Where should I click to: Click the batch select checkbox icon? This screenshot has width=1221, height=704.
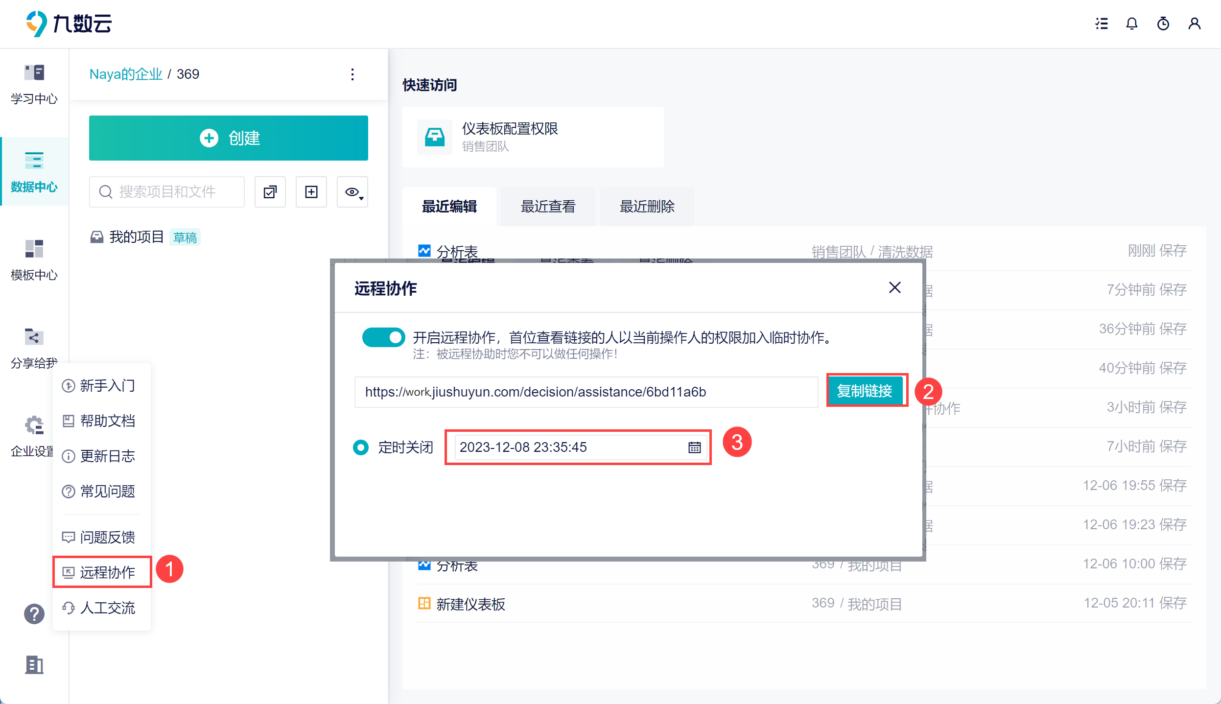pos(270,192)
